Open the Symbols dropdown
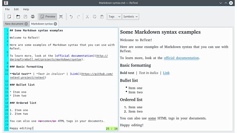The height and width of the screenshot is (133, 237). (130, 17)
